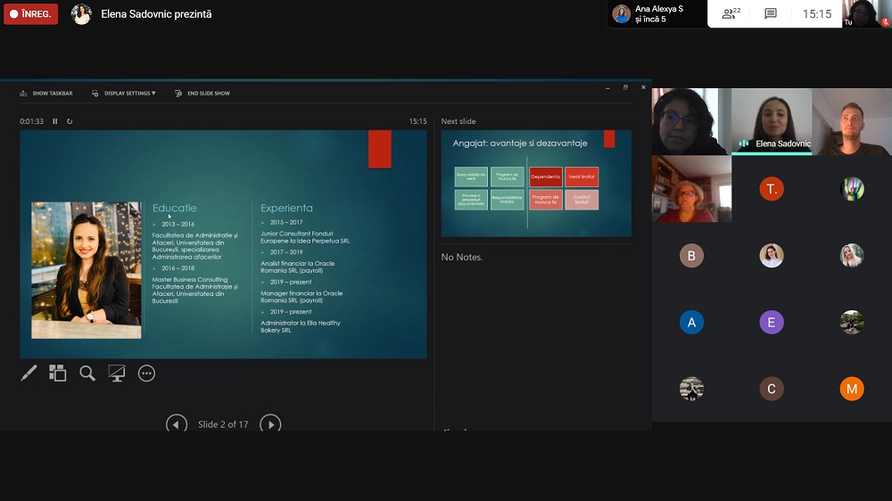Open the participants list showing 22 people
Screen dimensions: 892x501
(731, 13)
